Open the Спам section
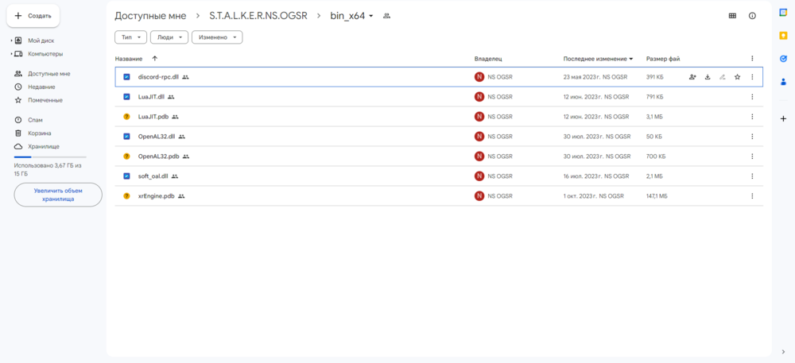Viewport: 795px width, 363px height. (35, 120)
